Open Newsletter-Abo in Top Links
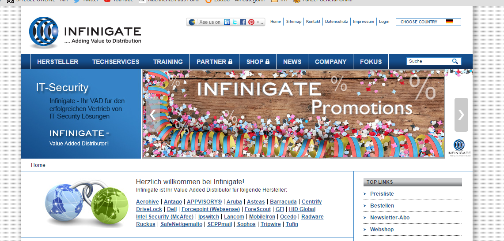This screenshot has width=504, height=241. click(x=390, y=218)
